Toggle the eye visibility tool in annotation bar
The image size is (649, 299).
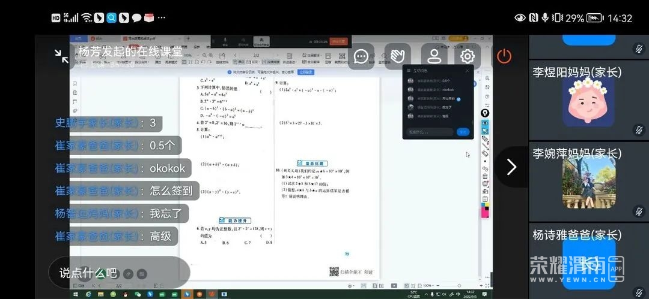(x=485, y=122)
